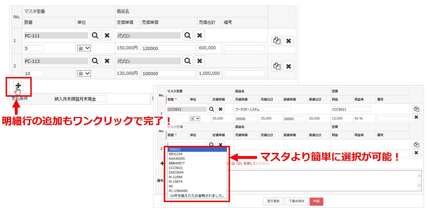The height and width of the screenshot is (213, 429).
Task: Pick M-12584 from master dropdown list
Action: 197,177
